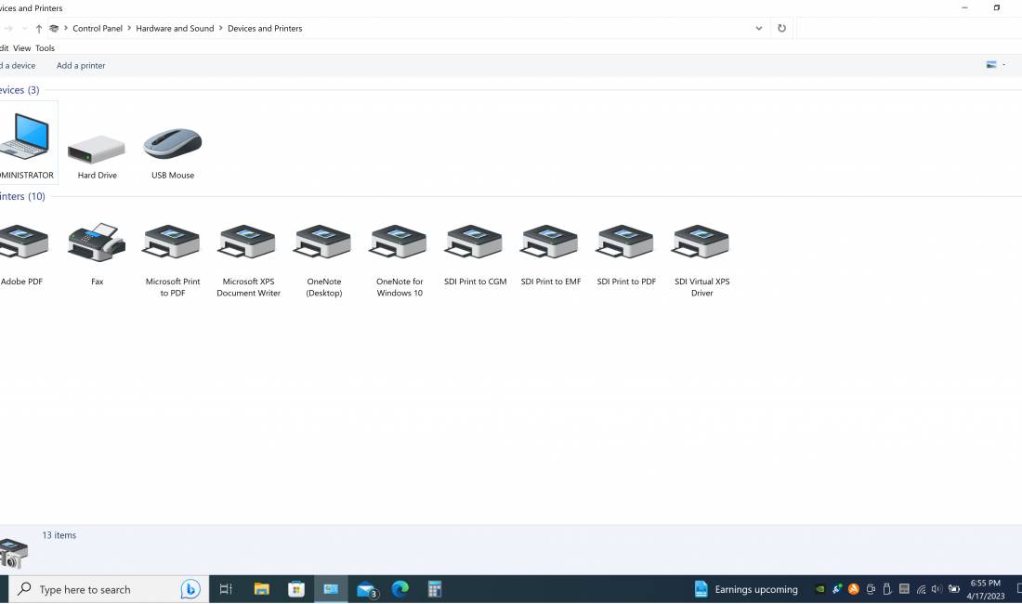The height and width of the screenshot is (604, 1022).
Task: Open the SDI Print to PDF printer
Action: [x=625, y=242]
